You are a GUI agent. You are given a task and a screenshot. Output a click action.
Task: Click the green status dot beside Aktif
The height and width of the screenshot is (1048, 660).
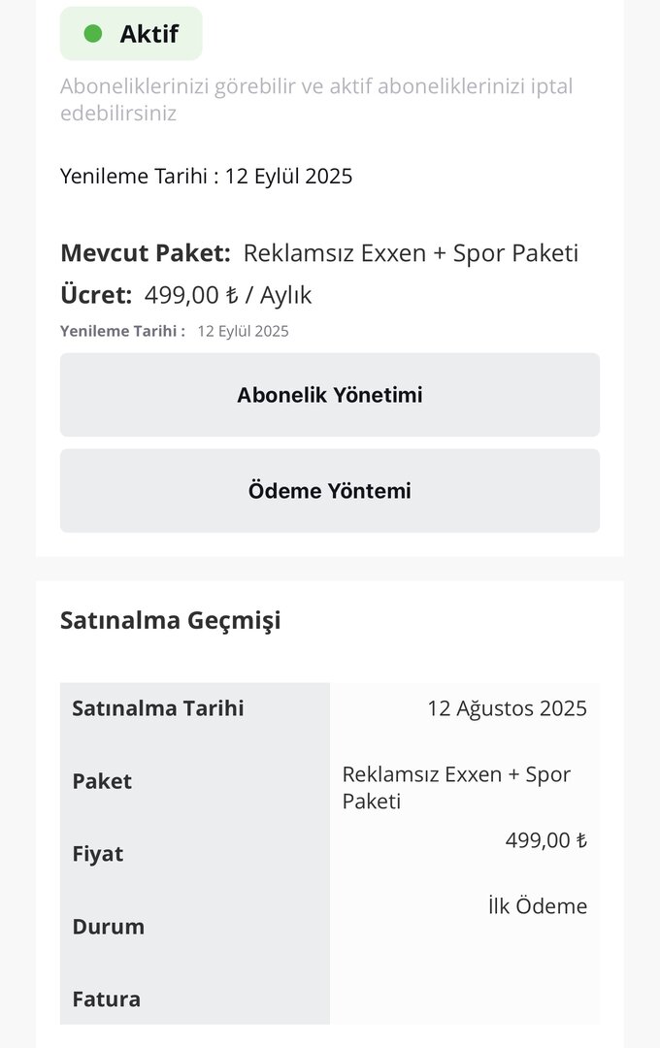point(93,34)
